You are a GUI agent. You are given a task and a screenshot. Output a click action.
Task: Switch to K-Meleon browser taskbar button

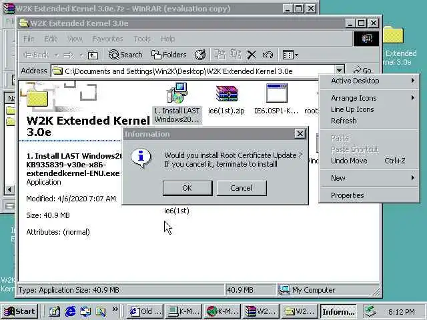click(x=222, y=311)
